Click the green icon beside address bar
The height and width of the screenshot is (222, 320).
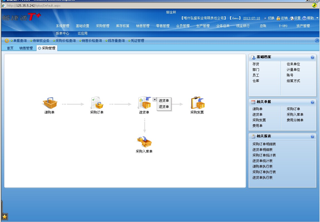[x=314, y=6]
